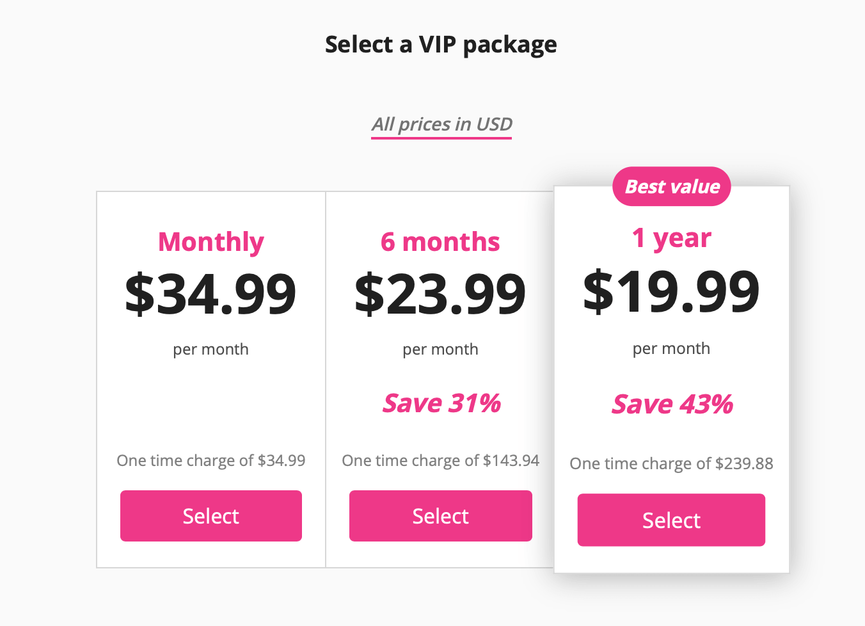Click One time charge of $34.99 text
Image resolution: width=865 pixels, height=626 pixels.
[x=211, y=461]
